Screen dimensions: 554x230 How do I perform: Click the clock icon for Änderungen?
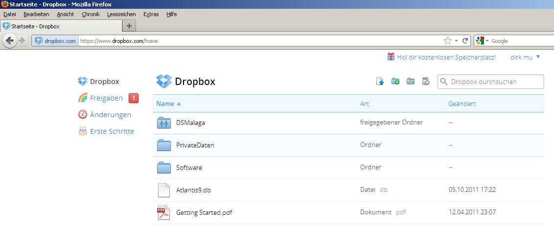click(x=83, y=115)
